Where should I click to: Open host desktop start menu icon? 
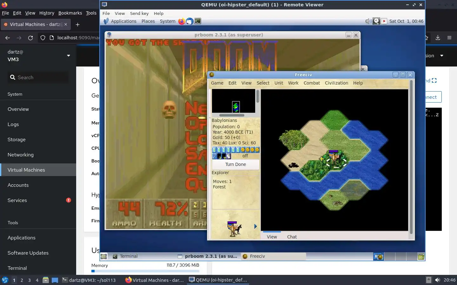(x=5, y=280)
